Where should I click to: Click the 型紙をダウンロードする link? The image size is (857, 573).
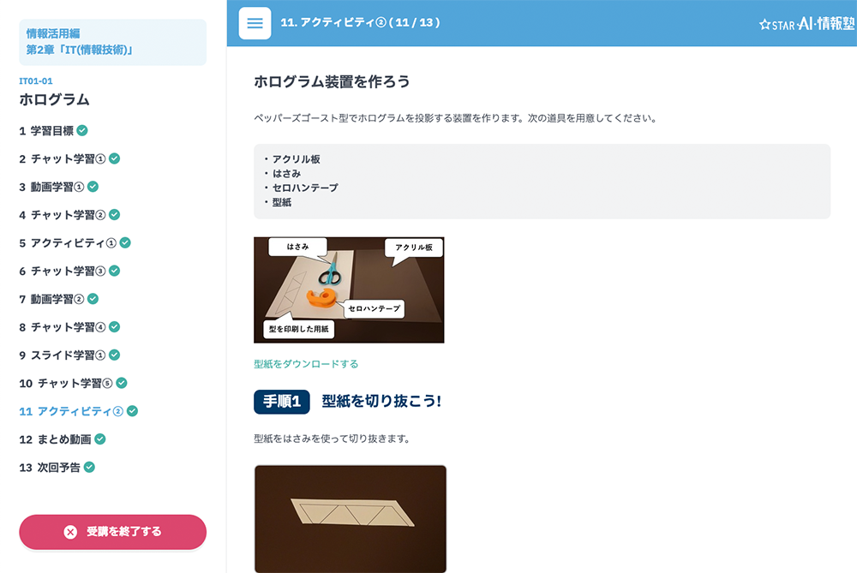306,364
